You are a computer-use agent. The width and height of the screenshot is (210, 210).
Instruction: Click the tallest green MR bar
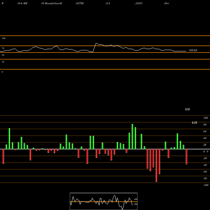click(x=132, y=136)
